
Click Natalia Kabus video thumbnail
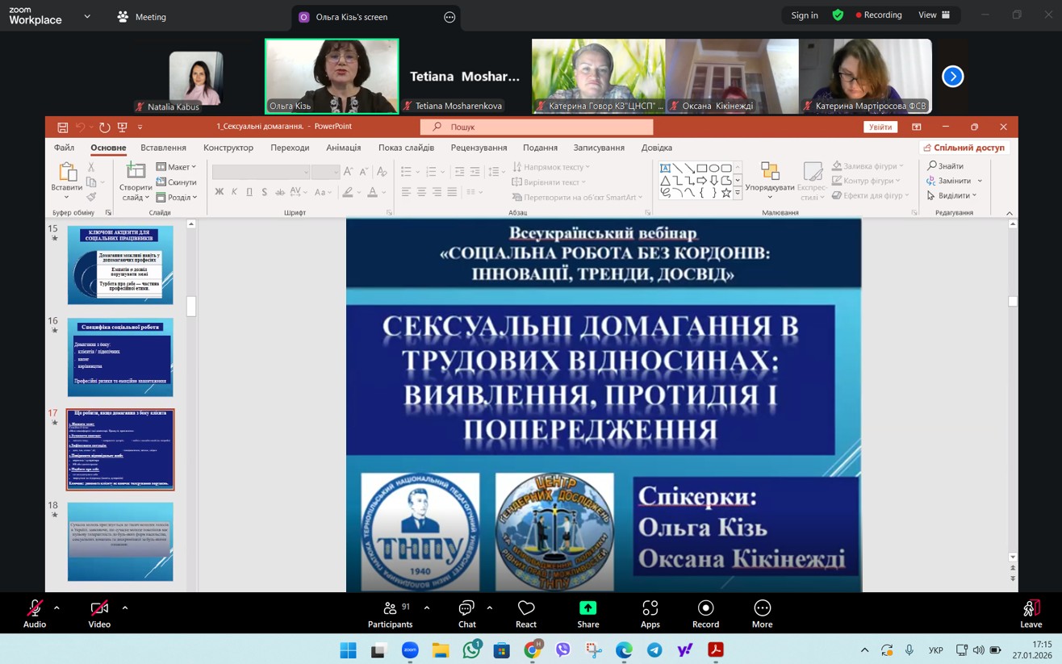pos(196,77)
